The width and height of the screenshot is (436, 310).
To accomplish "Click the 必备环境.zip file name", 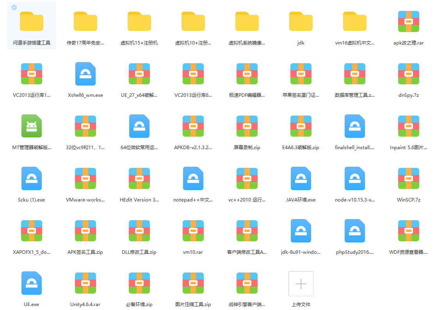I will click(139, 305).
